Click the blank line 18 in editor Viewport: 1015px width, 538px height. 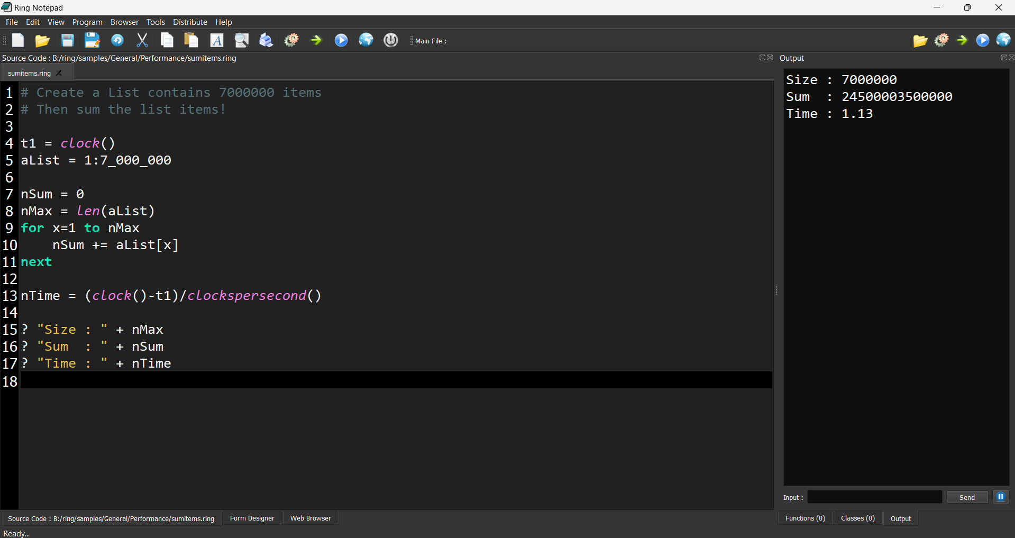396,380
